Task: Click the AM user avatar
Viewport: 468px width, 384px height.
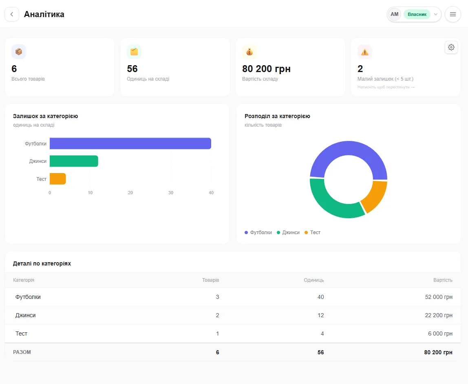Action: (395, 14)
